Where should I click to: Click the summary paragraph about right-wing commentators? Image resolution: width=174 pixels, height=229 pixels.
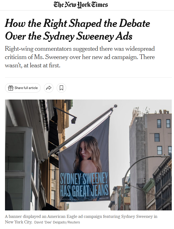[x=80, y=57]
